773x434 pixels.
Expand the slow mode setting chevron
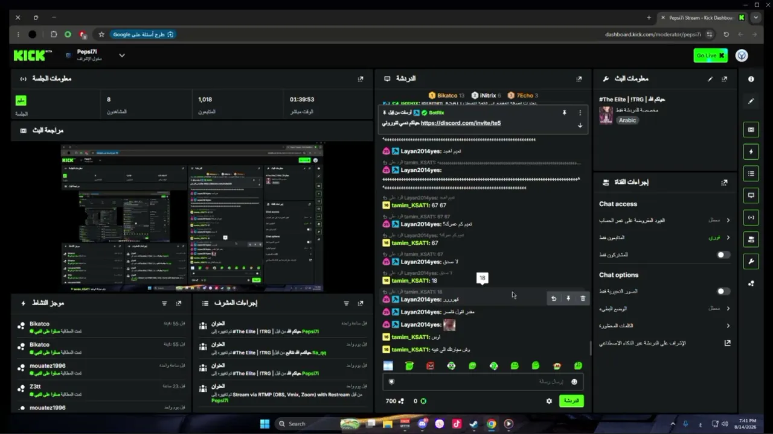coord(728,309)
